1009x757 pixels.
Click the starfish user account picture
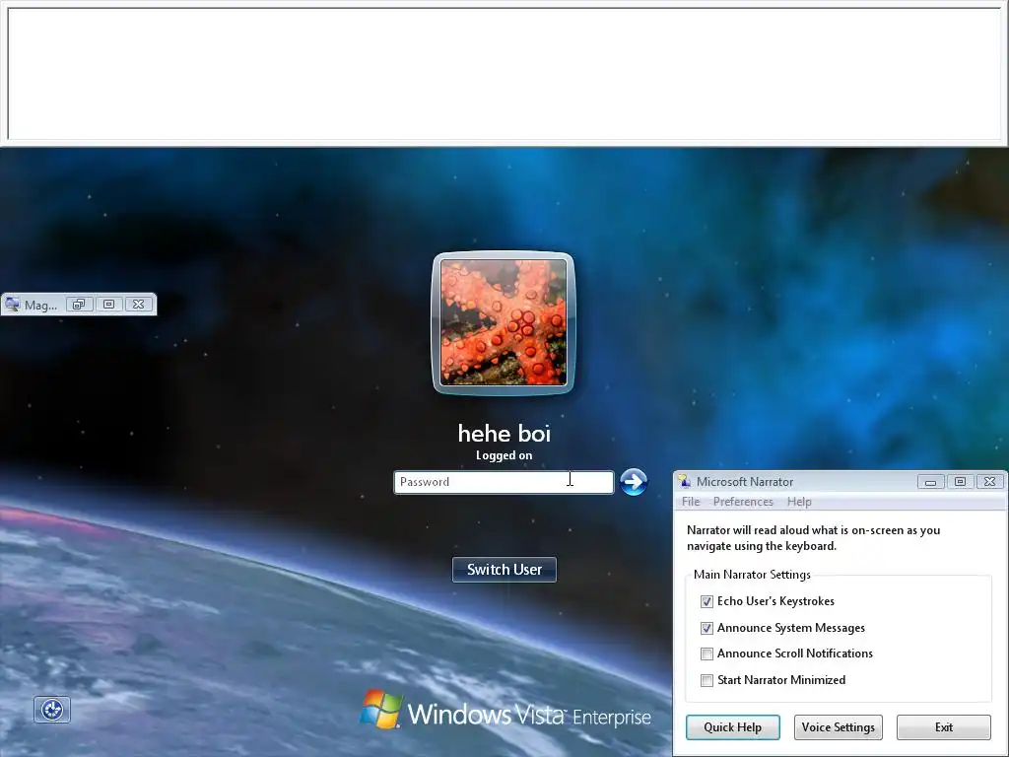504,322
